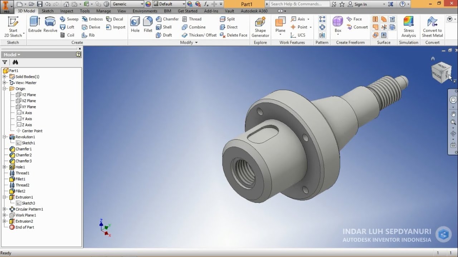Select the Chamfer command
This screenshot has width=458, height=257.
coord(167,19)
